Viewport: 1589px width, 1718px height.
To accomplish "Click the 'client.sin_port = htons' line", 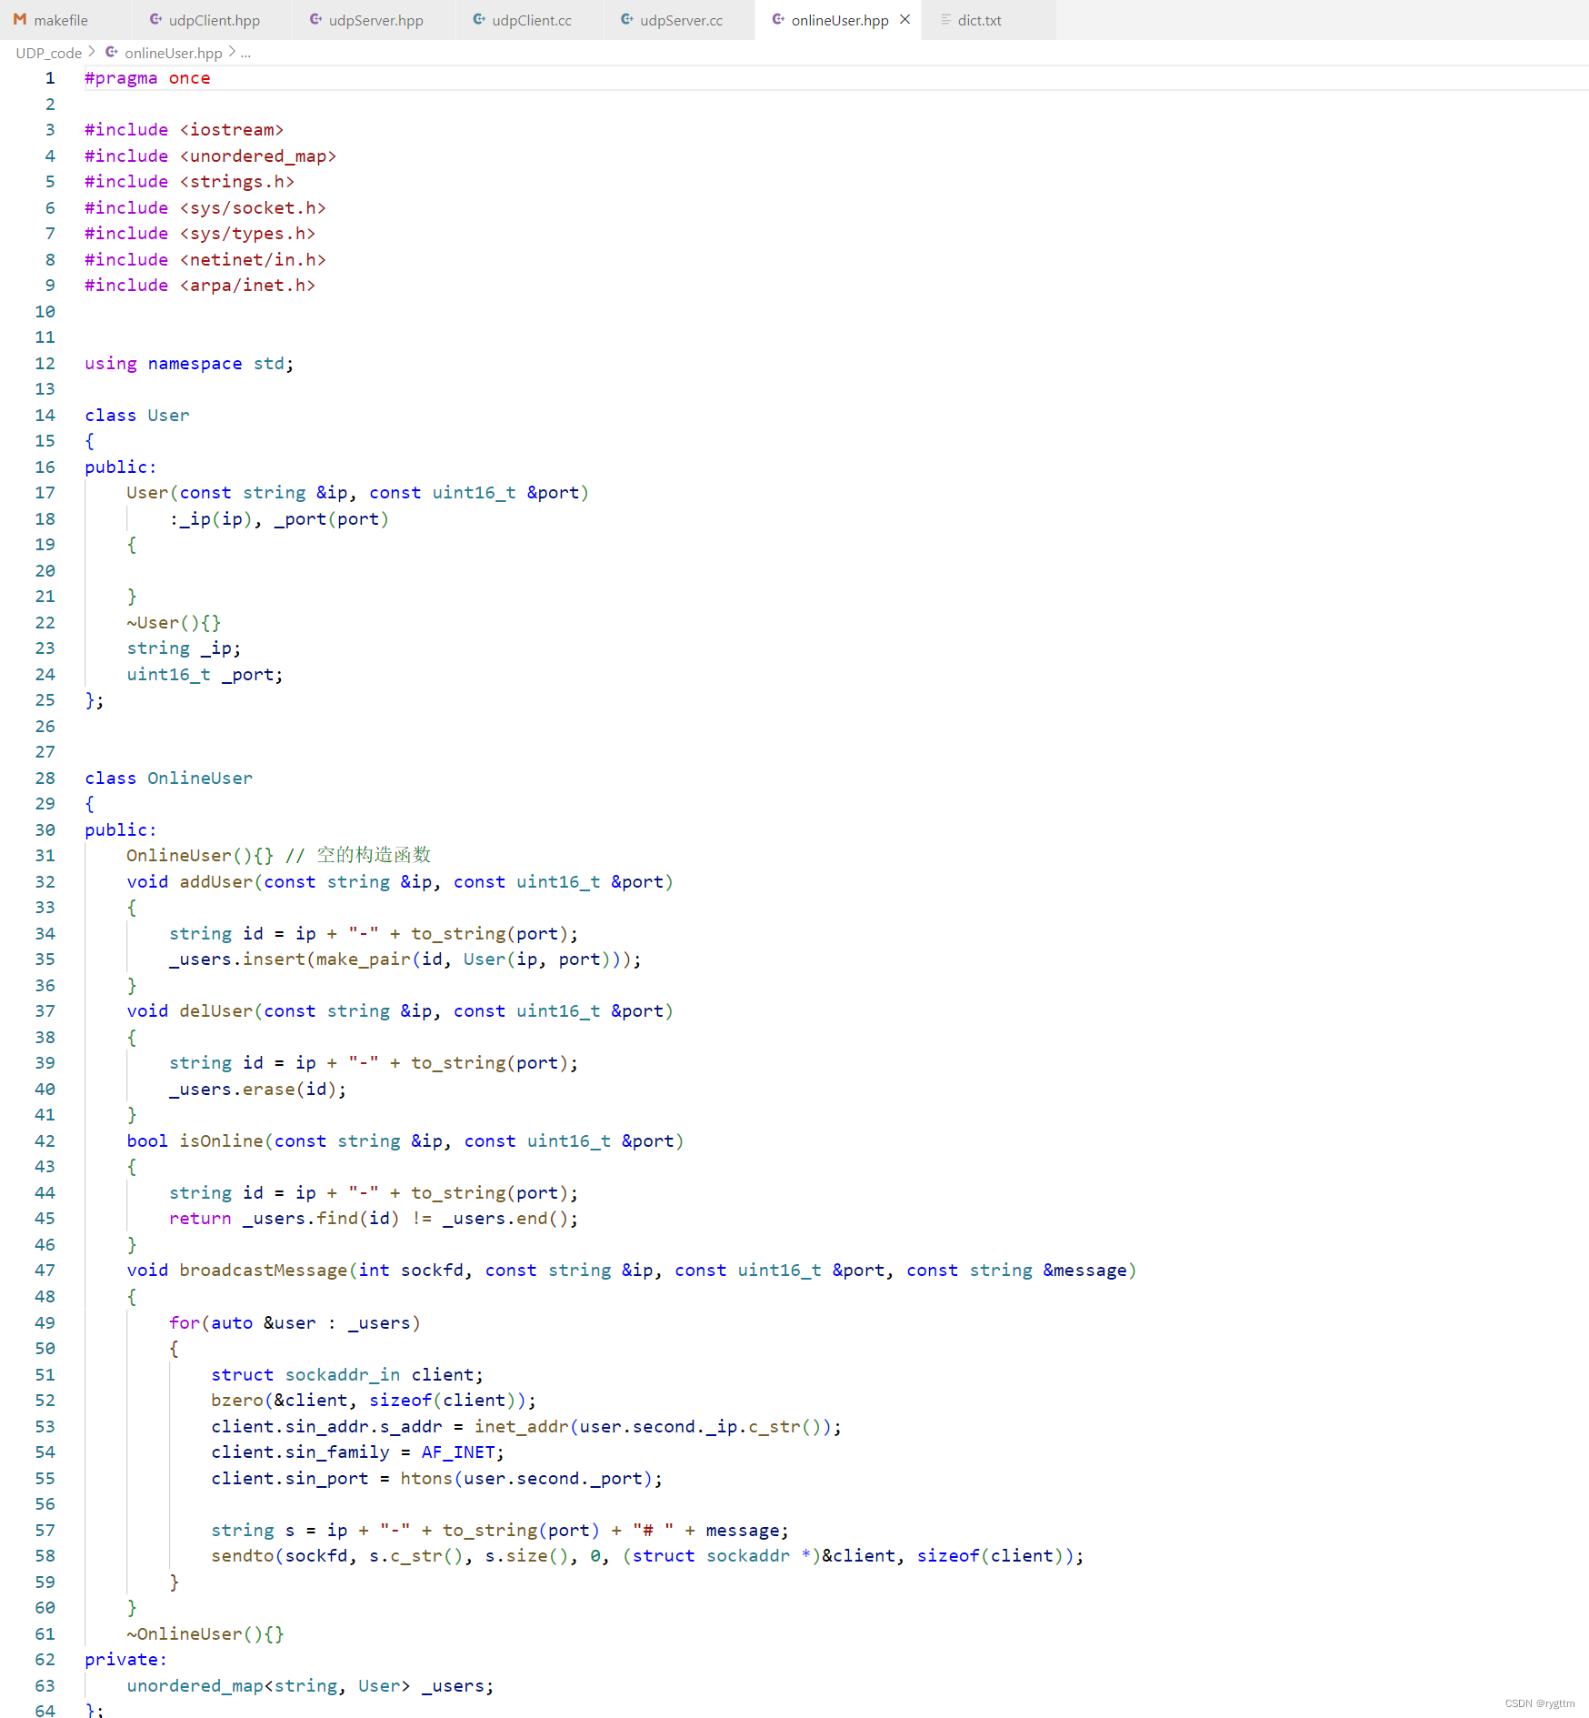I will point(437,1479).
